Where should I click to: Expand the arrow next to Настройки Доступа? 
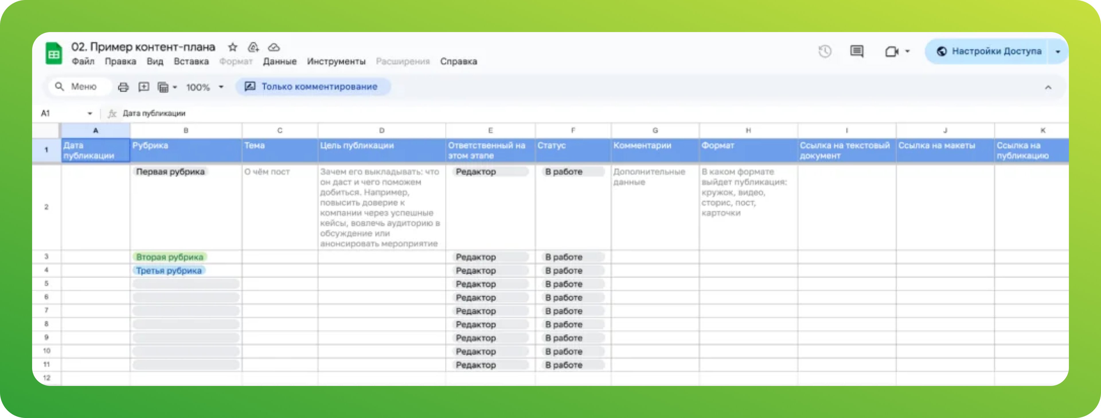(x=1057, y=52)
